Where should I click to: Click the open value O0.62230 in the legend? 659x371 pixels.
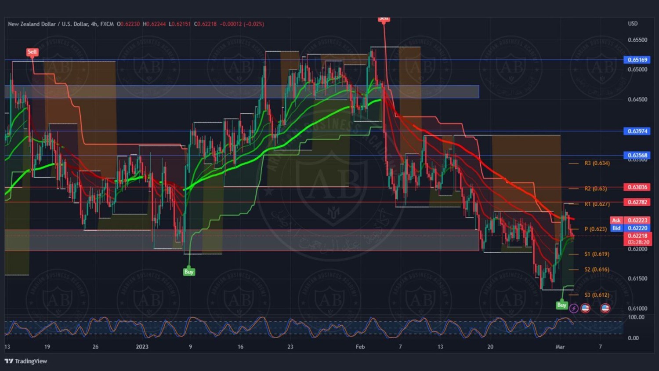coord(128,24)
